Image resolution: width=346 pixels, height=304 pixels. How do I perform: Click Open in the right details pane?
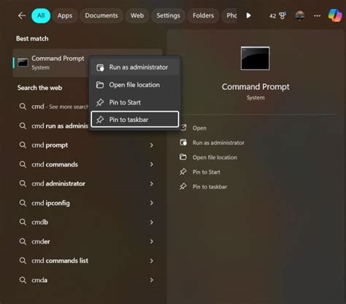[x=199, y=128]
